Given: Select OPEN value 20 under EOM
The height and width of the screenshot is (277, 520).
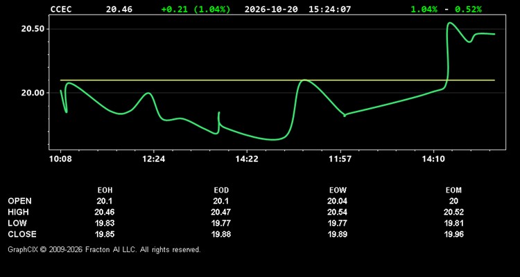Looking at the screenshot, I should (453, 201).
